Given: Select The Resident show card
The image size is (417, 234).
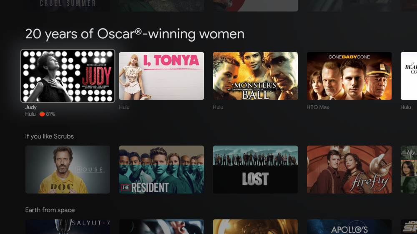Looking at the screenshot, I should [x=161, y=169].
